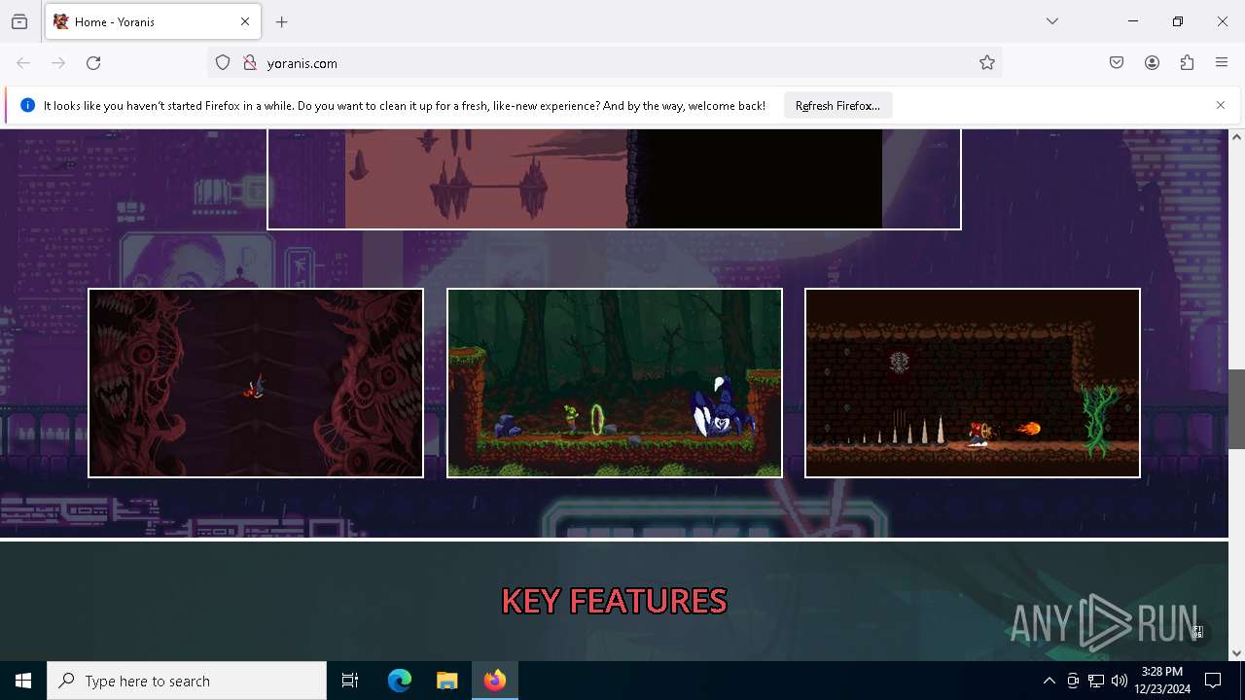This screenshot has height=700, width=1245.
Task: View site connection security info icon
Action: tap(250, 63)
